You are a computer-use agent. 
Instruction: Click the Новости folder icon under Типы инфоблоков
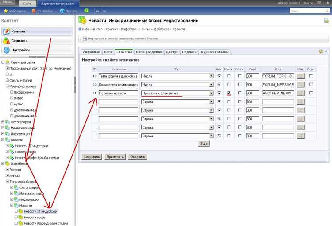tap(16, 206)
